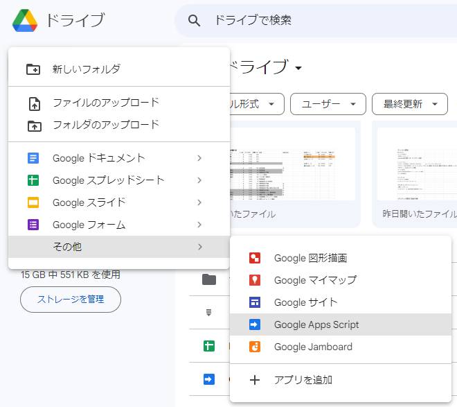Select 新しいフォルダ menu entry
The height and width of the screenshot is (407, 457).
(119, 69)
